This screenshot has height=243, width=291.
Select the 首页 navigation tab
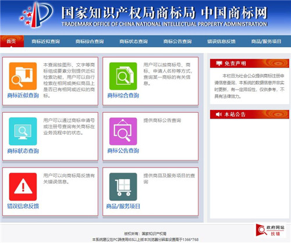(12, 41)
